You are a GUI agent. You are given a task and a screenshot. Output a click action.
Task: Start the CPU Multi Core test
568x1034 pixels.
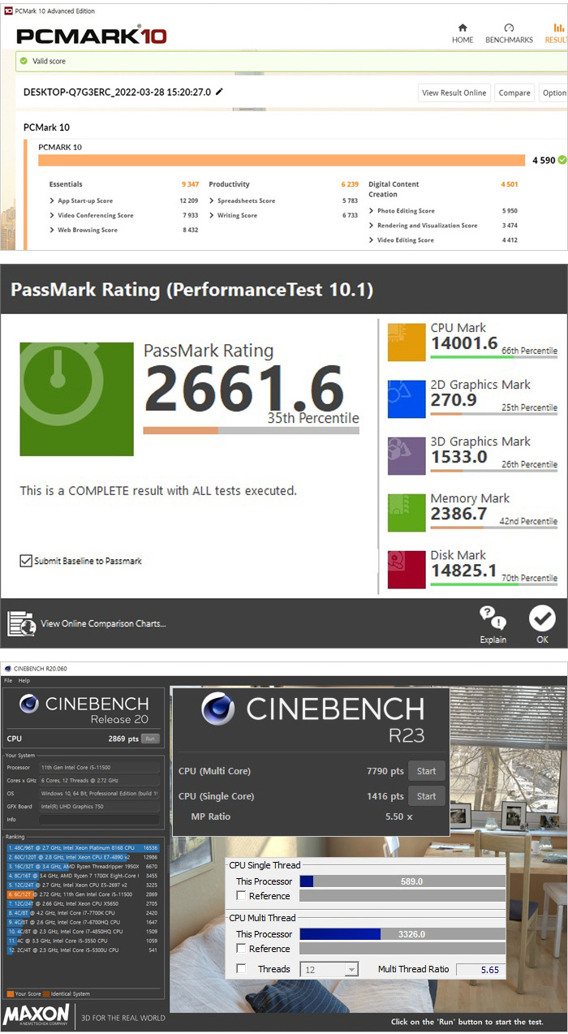426,771
